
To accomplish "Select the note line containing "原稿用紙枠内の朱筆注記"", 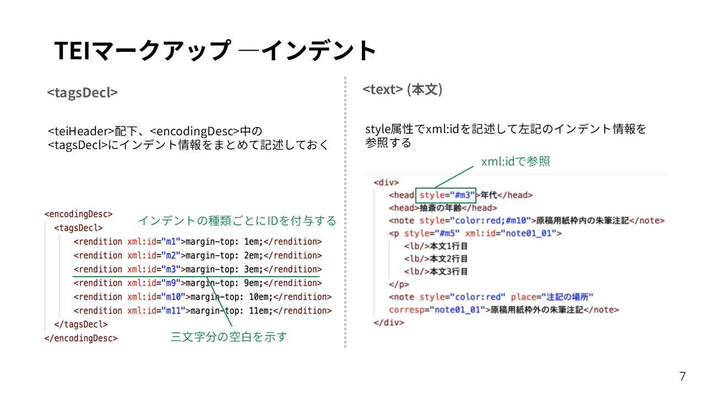I will pos(526,221).
